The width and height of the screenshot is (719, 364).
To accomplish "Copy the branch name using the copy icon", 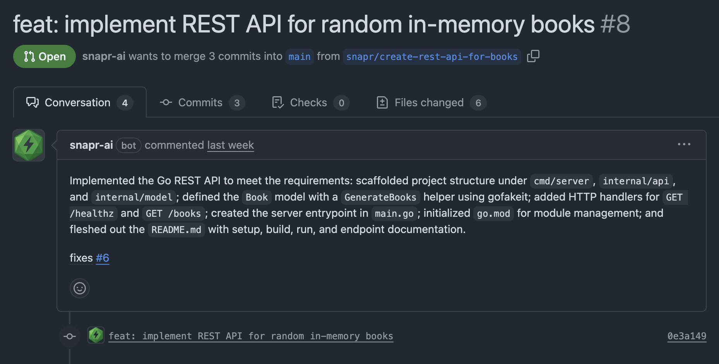I will pyautogui.click(x=534, y=56).
